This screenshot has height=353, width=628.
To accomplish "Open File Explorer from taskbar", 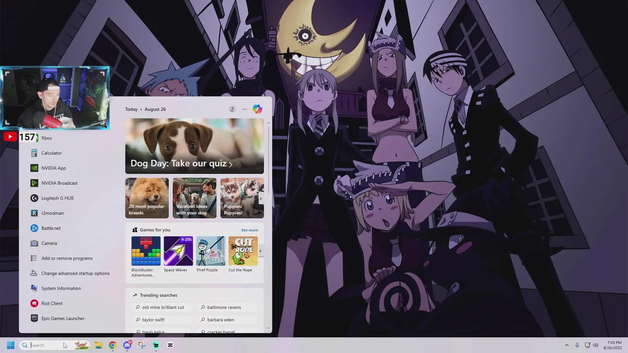I will tap(98, 345).
